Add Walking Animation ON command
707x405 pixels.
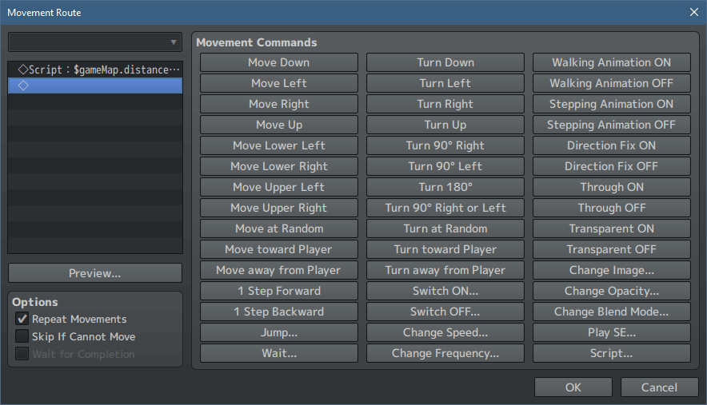click(612, 62)
